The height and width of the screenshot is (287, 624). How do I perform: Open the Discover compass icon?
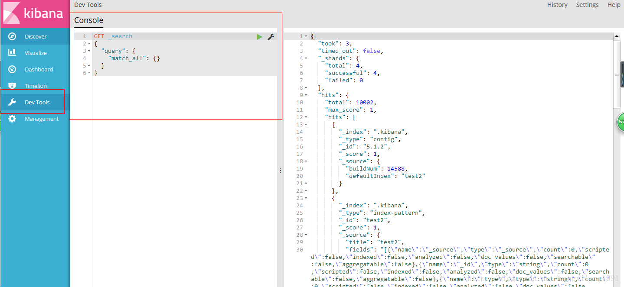pos(12,36)
